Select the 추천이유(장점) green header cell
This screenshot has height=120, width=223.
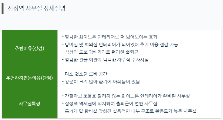pyautogui.click(x=30, y=49)
